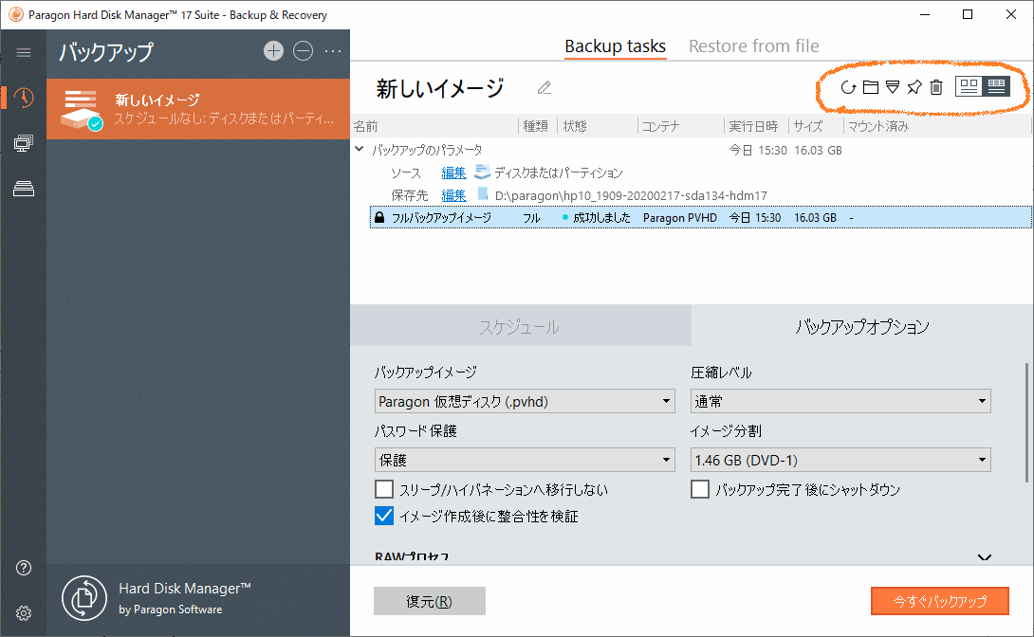Click 編集 next to 保存先
The height and width of the screenshot is (637, 1034).
pos(452,194)
